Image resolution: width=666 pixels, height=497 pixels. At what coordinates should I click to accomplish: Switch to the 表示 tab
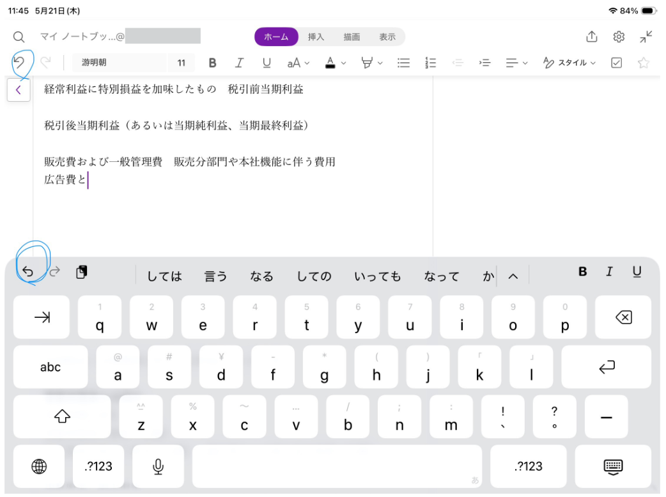(387, 37)
